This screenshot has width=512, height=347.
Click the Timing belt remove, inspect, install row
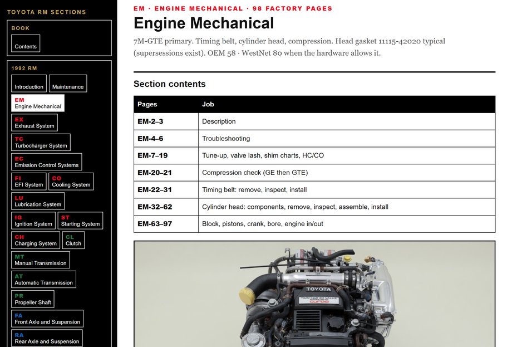[347, 189]
